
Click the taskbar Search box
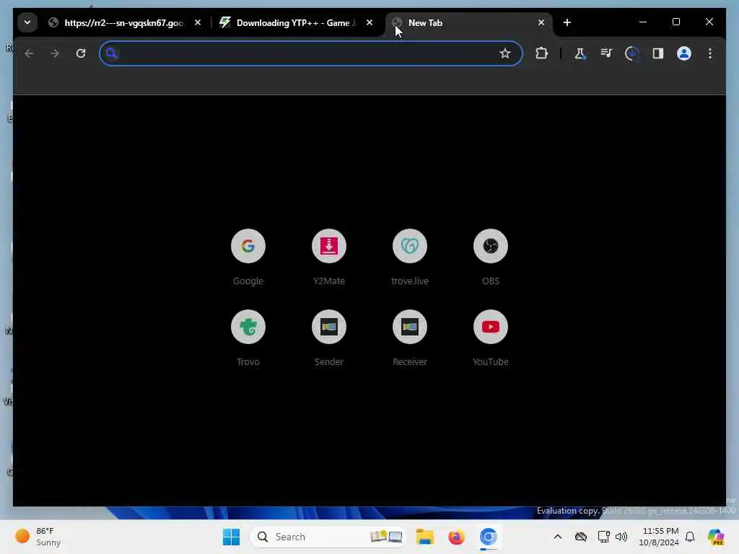point(328,537)
